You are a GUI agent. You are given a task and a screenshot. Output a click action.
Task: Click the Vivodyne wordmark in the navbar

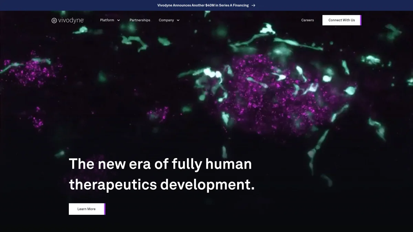coord(71,20)
